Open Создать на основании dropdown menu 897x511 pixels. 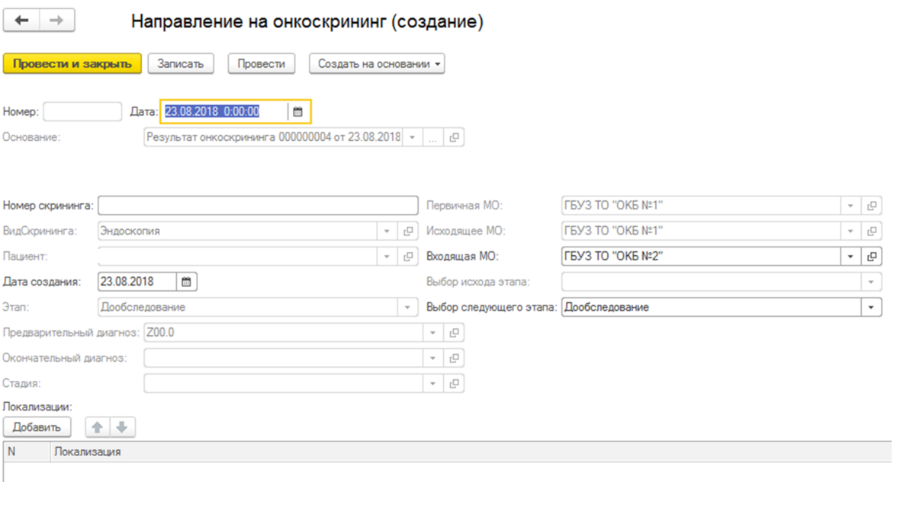point(377,64)
